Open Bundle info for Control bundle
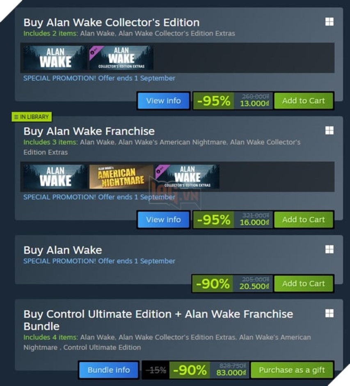350x386 pixels. click(x=109, y=370)
